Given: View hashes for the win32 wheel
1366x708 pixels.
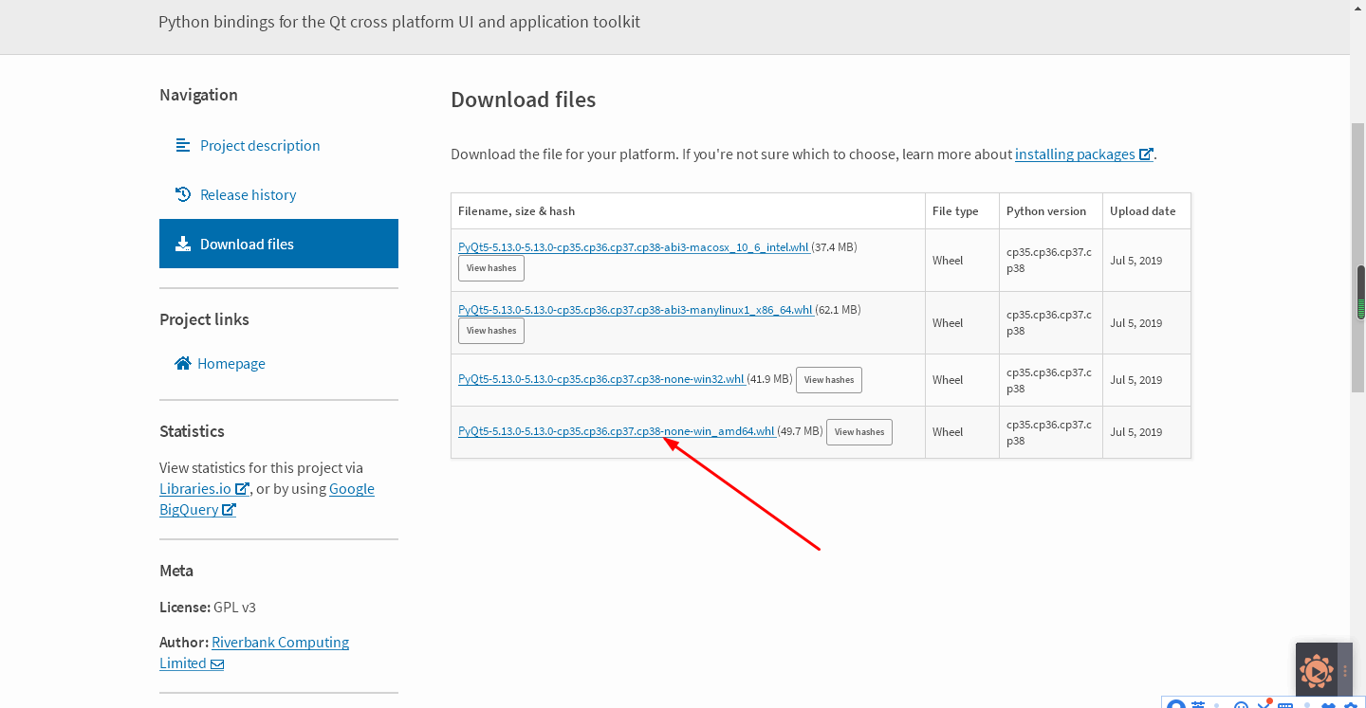Looking at the screenshot, I should click(x=829, y=380).
